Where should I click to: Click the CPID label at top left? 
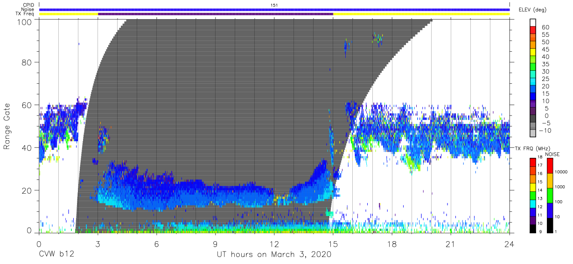point(29,5)
